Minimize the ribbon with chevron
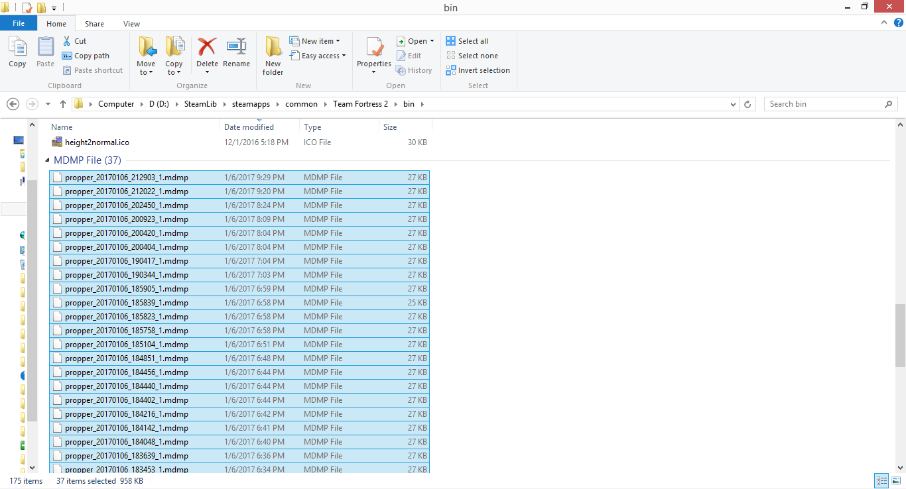906x489 pixels. (885, 23)
